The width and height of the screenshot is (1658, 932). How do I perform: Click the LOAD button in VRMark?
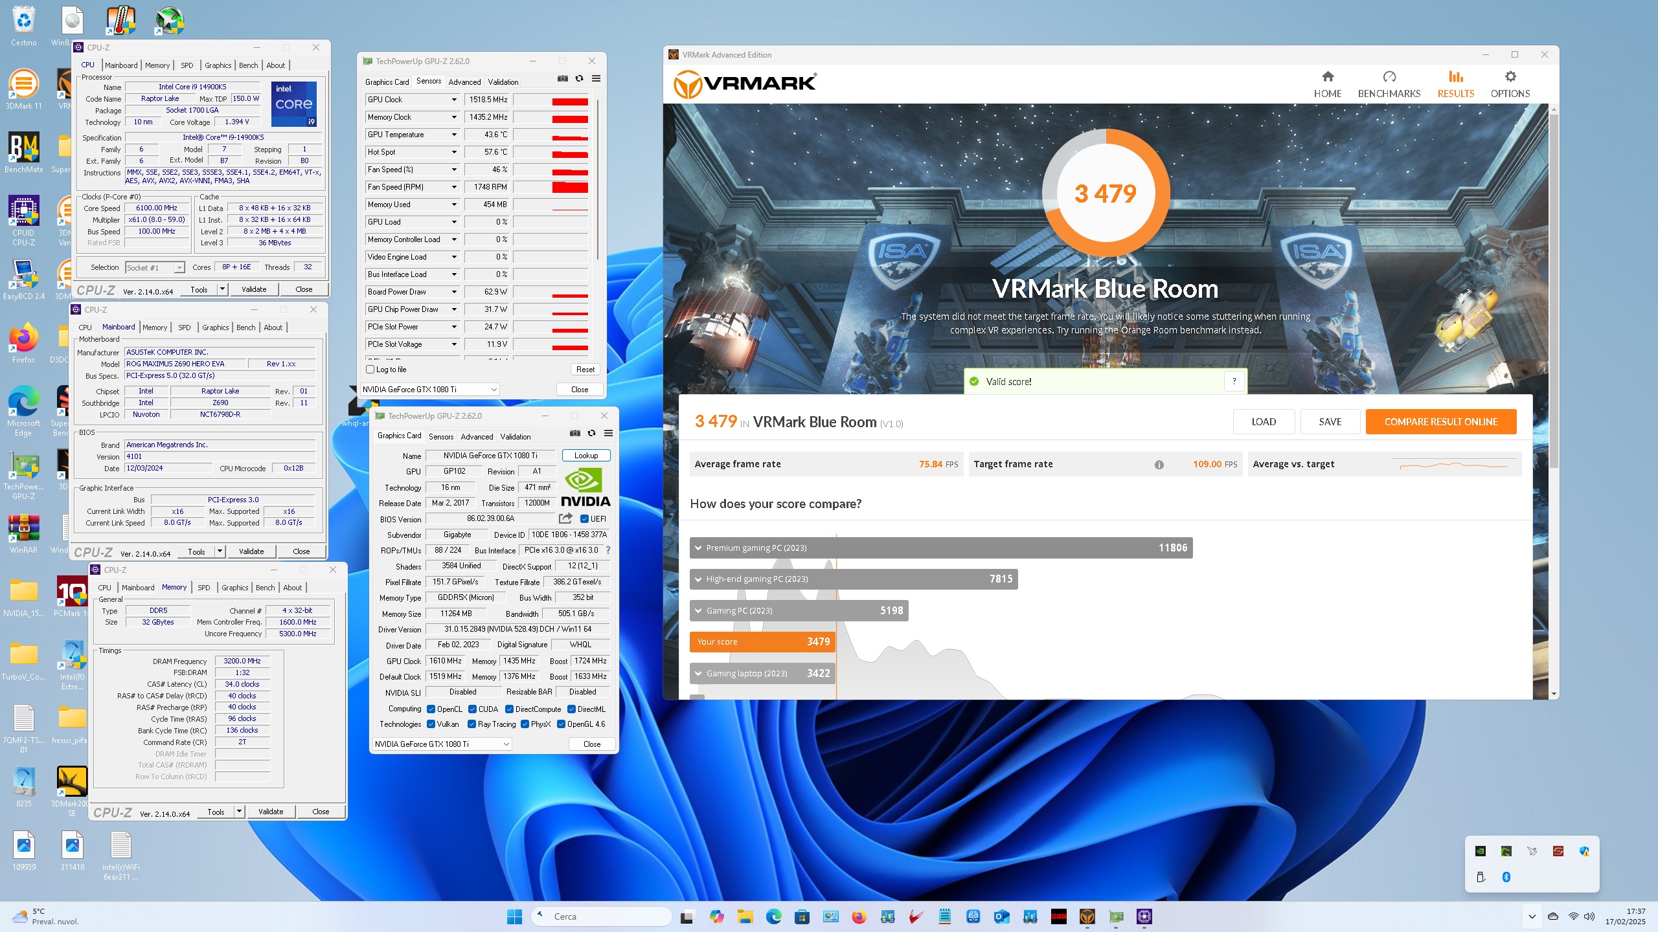coord(1264,422)
